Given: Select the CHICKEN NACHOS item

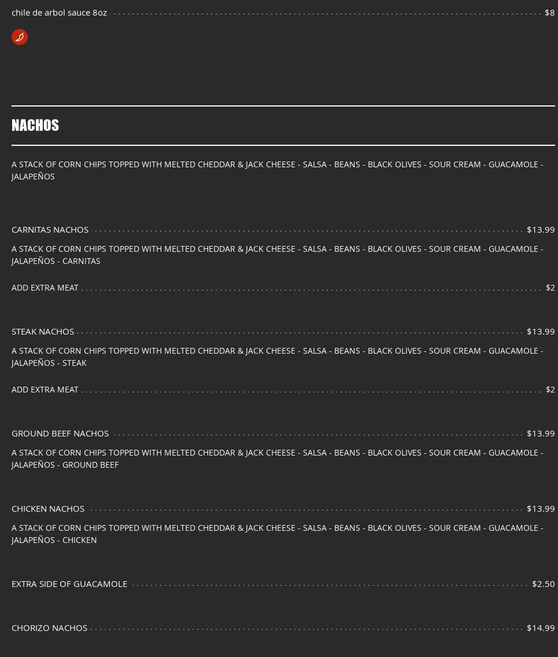Looking at the screenshot, I should point(48,509).
